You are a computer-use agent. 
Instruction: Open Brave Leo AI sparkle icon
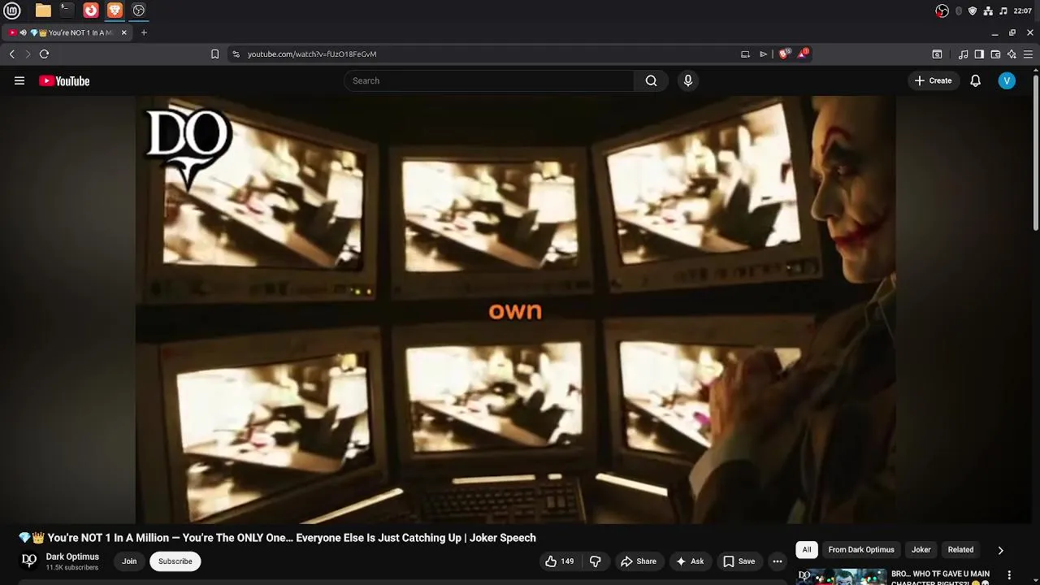tap(1012, 54)
